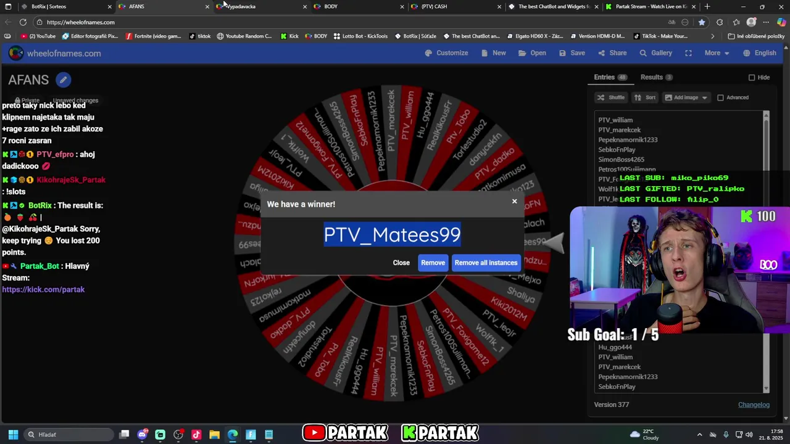Switch to the Results tab

point(656,77)
